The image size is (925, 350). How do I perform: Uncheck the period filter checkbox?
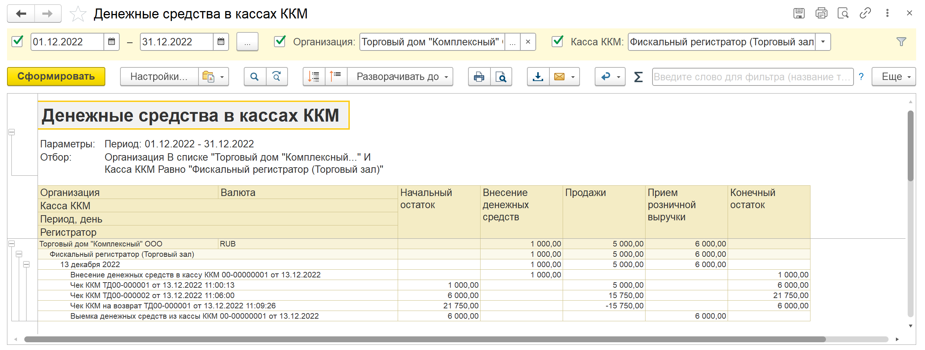coord(18,41)
